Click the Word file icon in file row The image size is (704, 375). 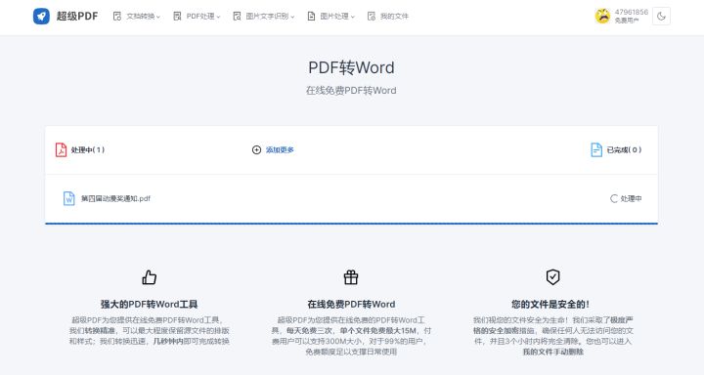coord(69,198)
